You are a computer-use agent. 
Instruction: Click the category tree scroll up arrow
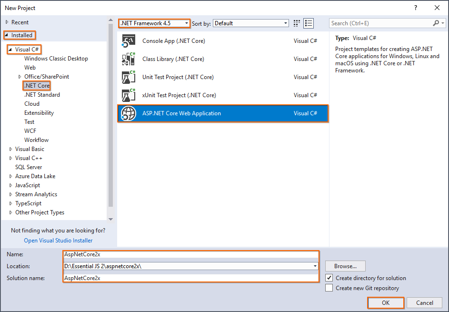(x=110, y=20)
